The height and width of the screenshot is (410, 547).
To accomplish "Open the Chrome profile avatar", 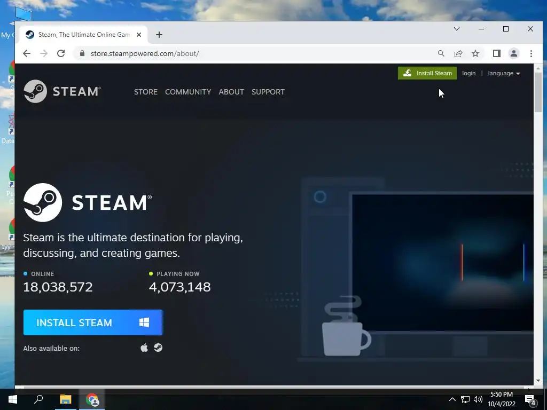I will [x=514, y=53].
